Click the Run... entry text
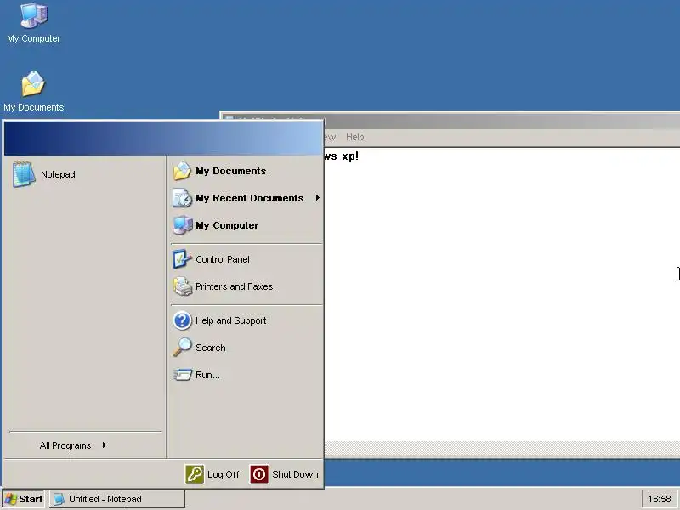 coord(207,375)
